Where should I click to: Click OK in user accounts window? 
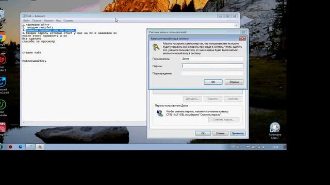[203, 133]
